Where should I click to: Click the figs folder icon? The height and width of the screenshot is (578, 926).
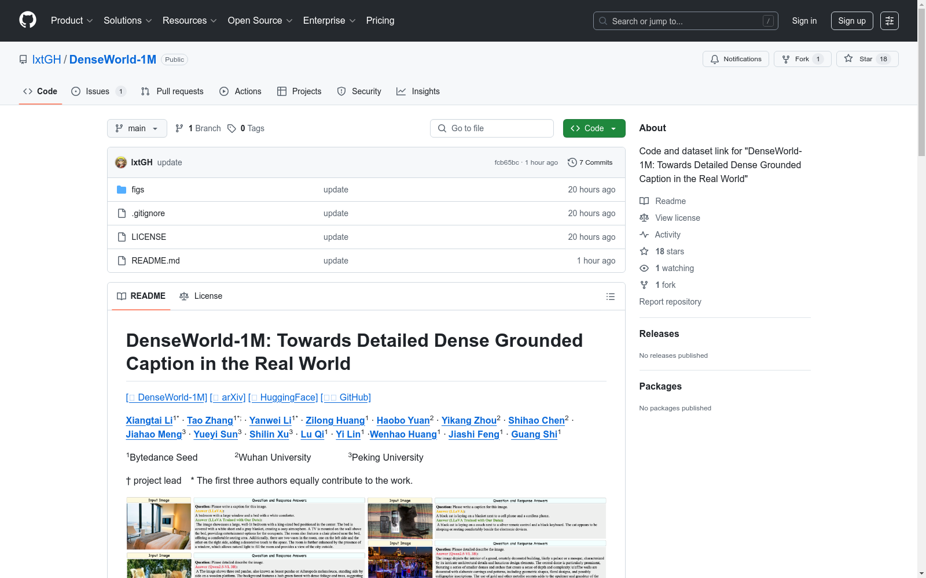[x=122, y=190]
